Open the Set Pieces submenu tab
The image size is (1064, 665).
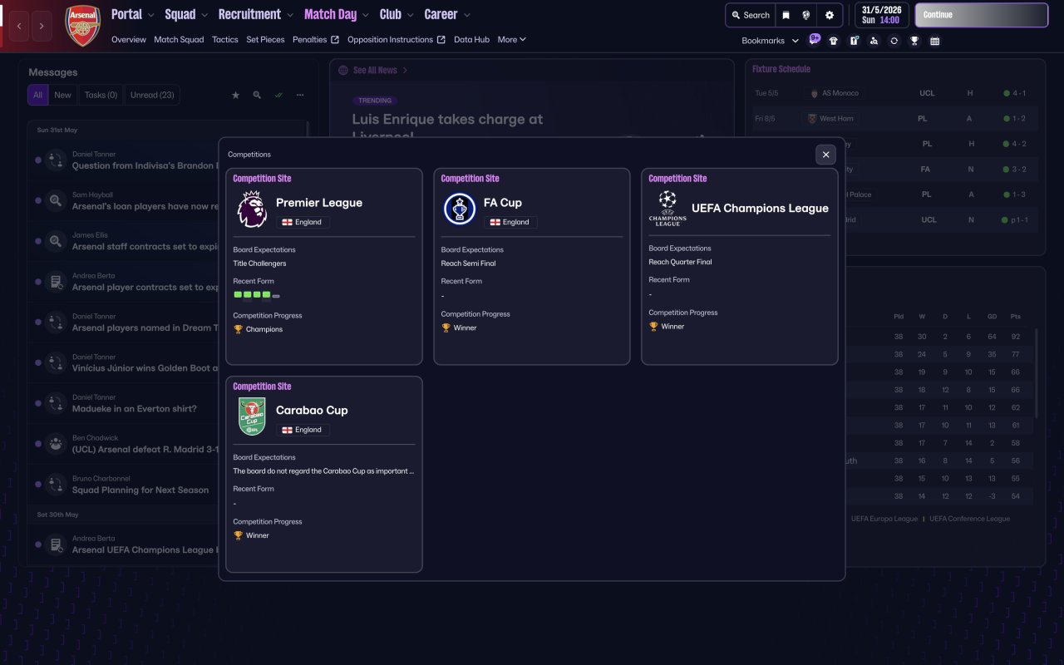click(266, 39)
